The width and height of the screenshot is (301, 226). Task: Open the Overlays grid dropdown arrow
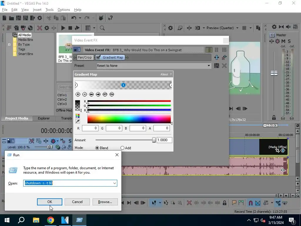[250, 28]
